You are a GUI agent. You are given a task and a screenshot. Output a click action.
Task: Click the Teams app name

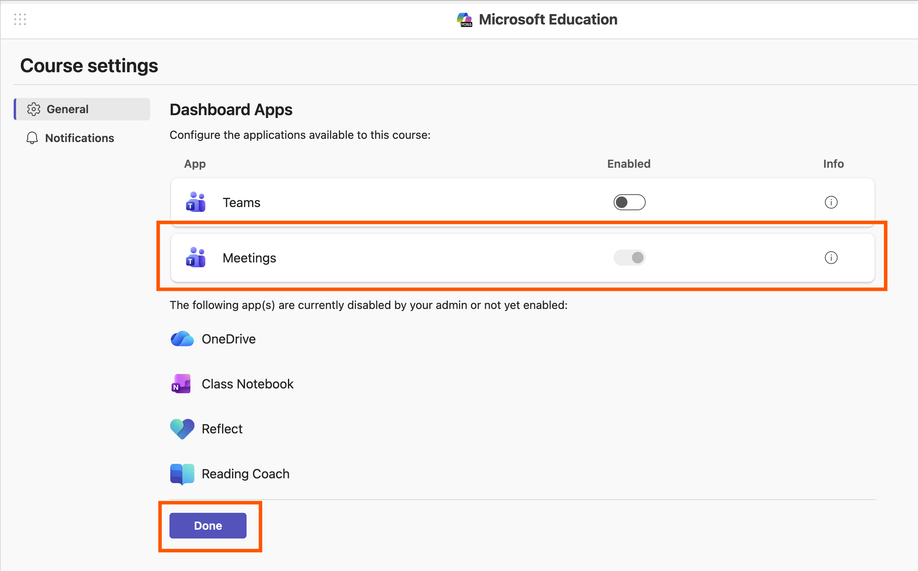click(x=241, y=203)
